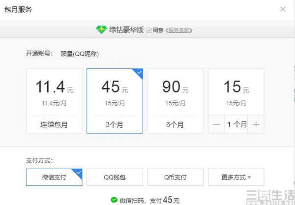Screen dimensions: 295x205
Task: Click the green diamond 绿钻豪华版 icon
Action: point(101,29)
